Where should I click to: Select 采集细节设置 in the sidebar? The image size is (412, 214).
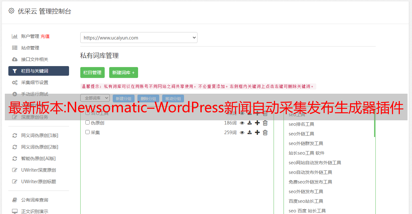(35, 82)
